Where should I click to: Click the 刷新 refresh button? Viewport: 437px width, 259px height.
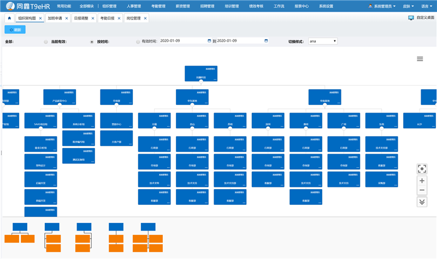tap(15, 30)
